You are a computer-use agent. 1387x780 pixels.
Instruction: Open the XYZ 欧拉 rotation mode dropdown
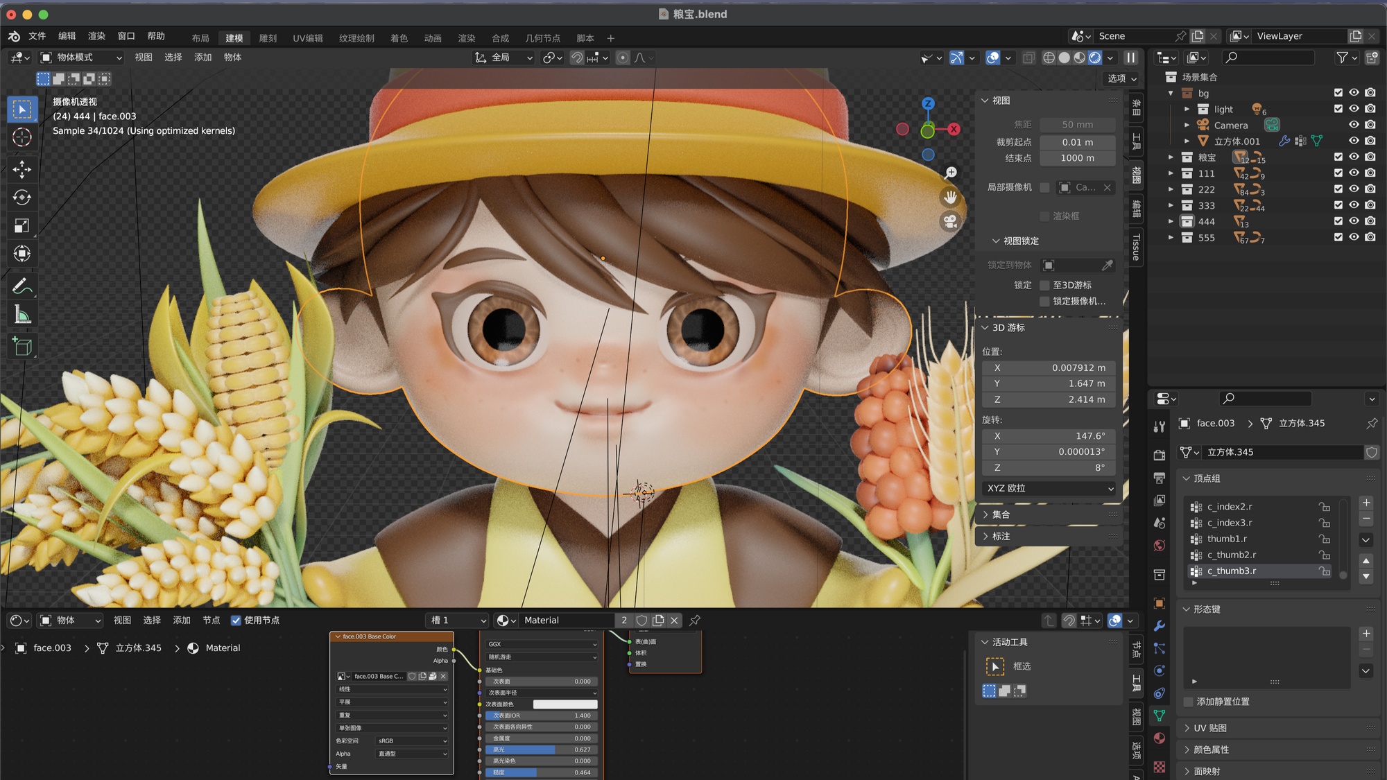pyautogui.click(x=1049, y=488)
